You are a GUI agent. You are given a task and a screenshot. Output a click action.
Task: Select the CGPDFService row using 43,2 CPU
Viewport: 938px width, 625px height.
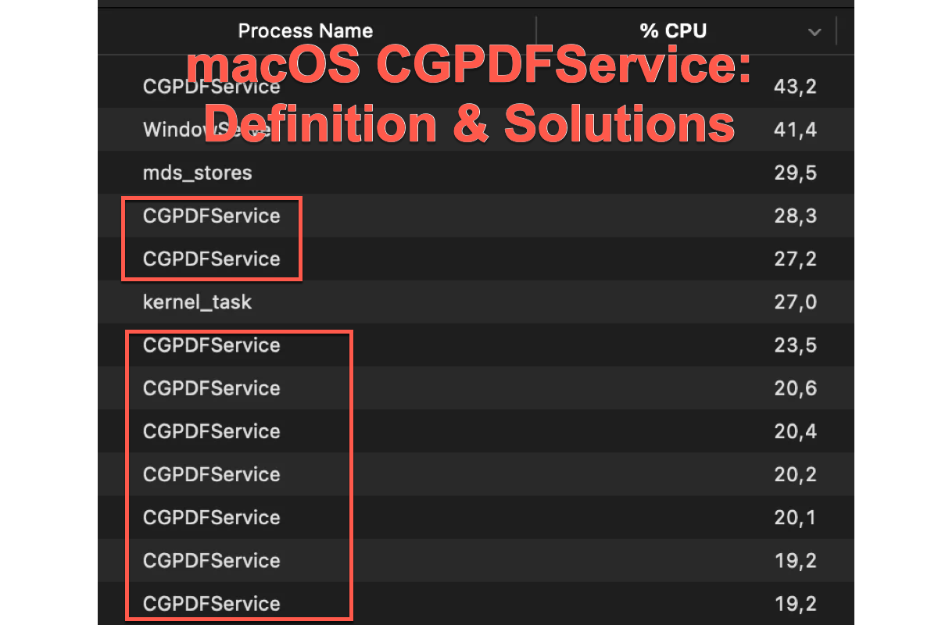pyautogui.click(x=476, y=86)
